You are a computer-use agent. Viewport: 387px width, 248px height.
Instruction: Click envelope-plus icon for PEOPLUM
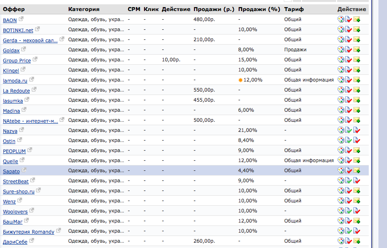[357, 150]
